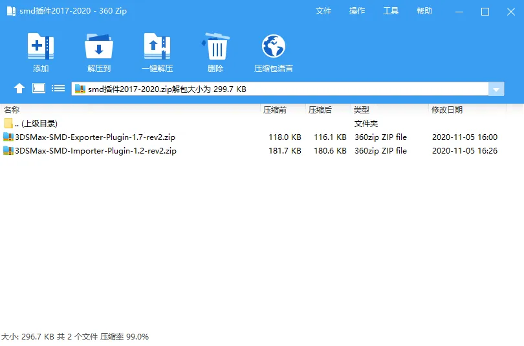Image resolution: width=524 pixels, height=346 pixels.
Task: Minimize the 360 Zip window
Action: 459,12
